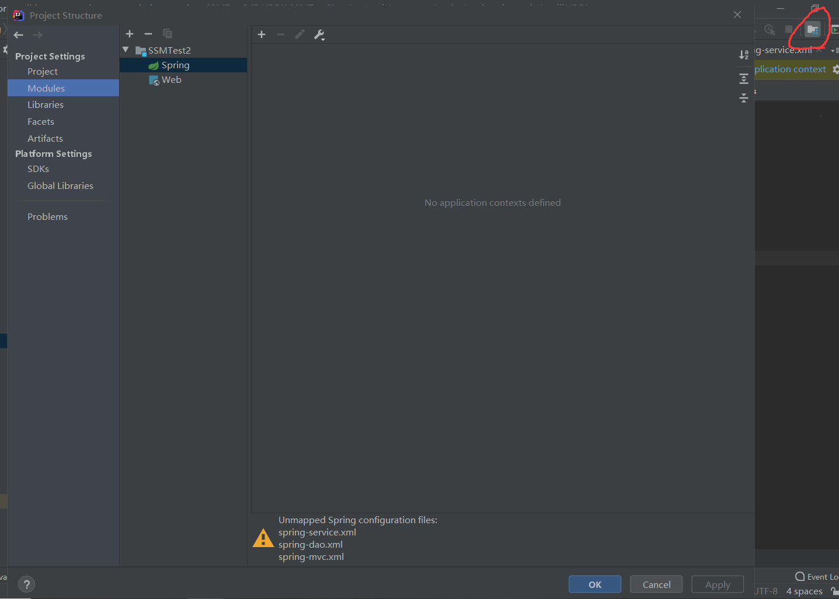Toggle the read-only lock in status bar
The width and height of the screenshot is (839, 599).
(835, 591)
